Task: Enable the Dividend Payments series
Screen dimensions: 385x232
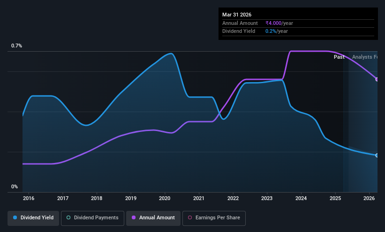Action: pos(92,218)
